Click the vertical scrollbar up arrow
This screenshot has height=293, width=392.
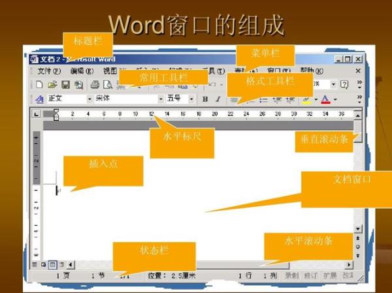[x=358, y=116]
